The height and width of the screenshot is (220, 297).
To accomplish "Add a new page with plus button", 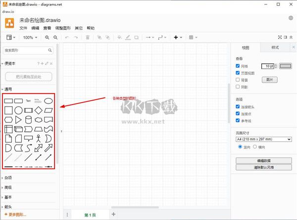I will click(113, 214).
